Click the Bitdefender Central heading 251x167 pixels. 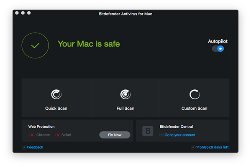tap(176, 126)
